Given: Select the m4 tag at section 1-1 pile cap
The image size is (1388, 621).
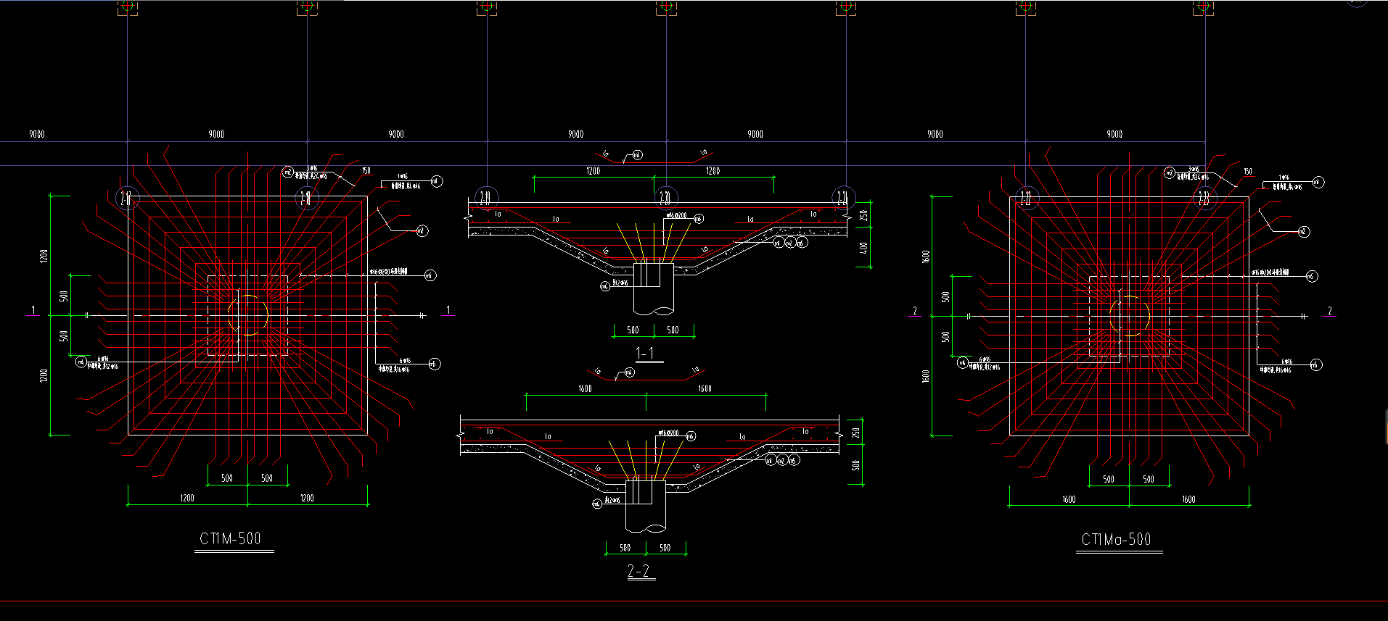Looking at the screenshot, I should (x=604, y=286).
